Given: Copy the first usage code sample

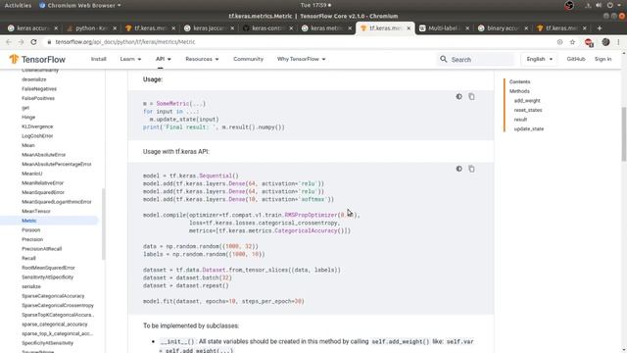Looking at the screenshot, I should pyautogui.click(x=471, y=96).
